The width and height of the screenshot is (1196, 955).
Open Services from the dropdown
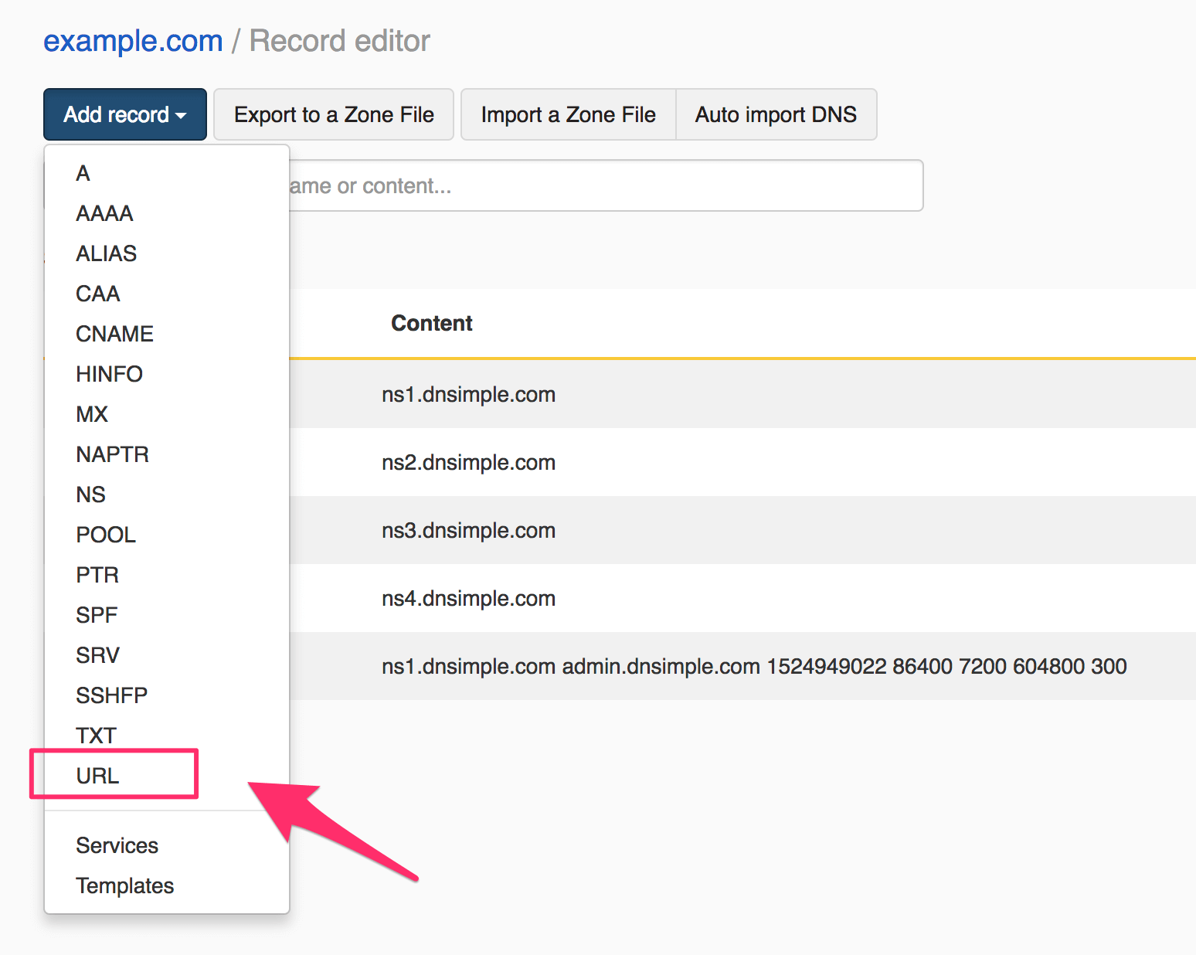point(117,845)
